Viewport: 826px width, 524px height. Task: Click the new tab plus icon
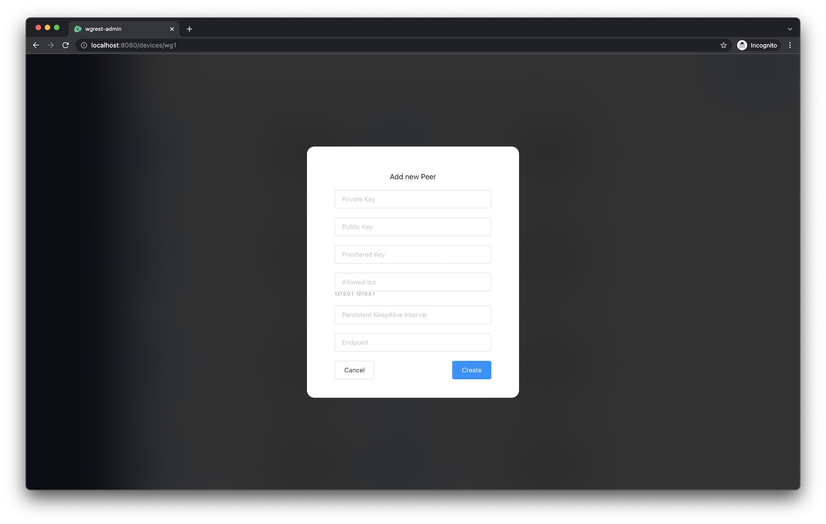click(x=189, y=29)
